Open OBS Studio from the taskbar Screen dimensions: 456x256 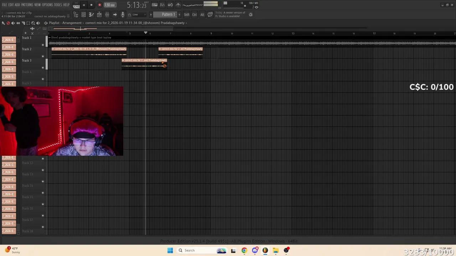click(286, 250)
